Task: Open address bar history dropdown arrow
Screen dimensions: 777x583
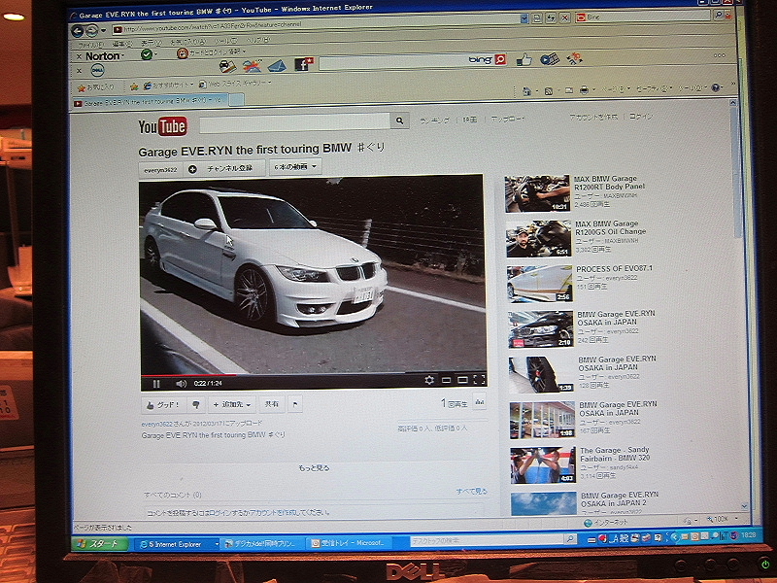Action: coord(524,18)
